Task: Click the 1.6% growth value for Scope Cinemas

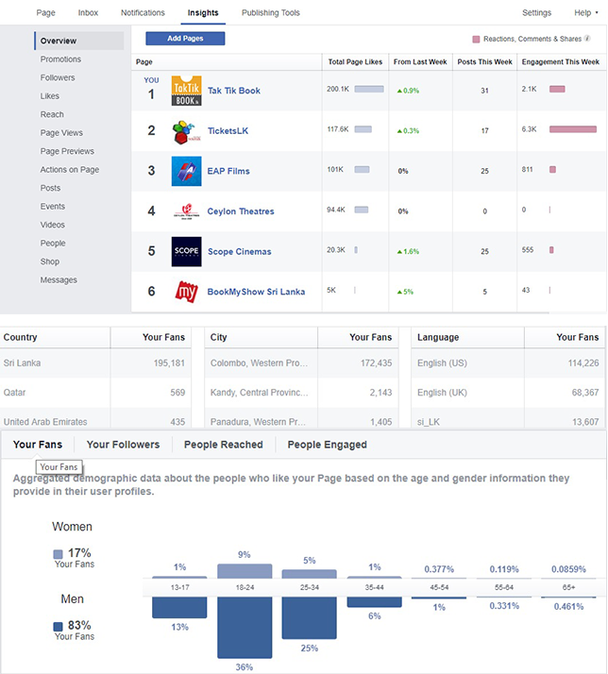Action: (408, 251)
